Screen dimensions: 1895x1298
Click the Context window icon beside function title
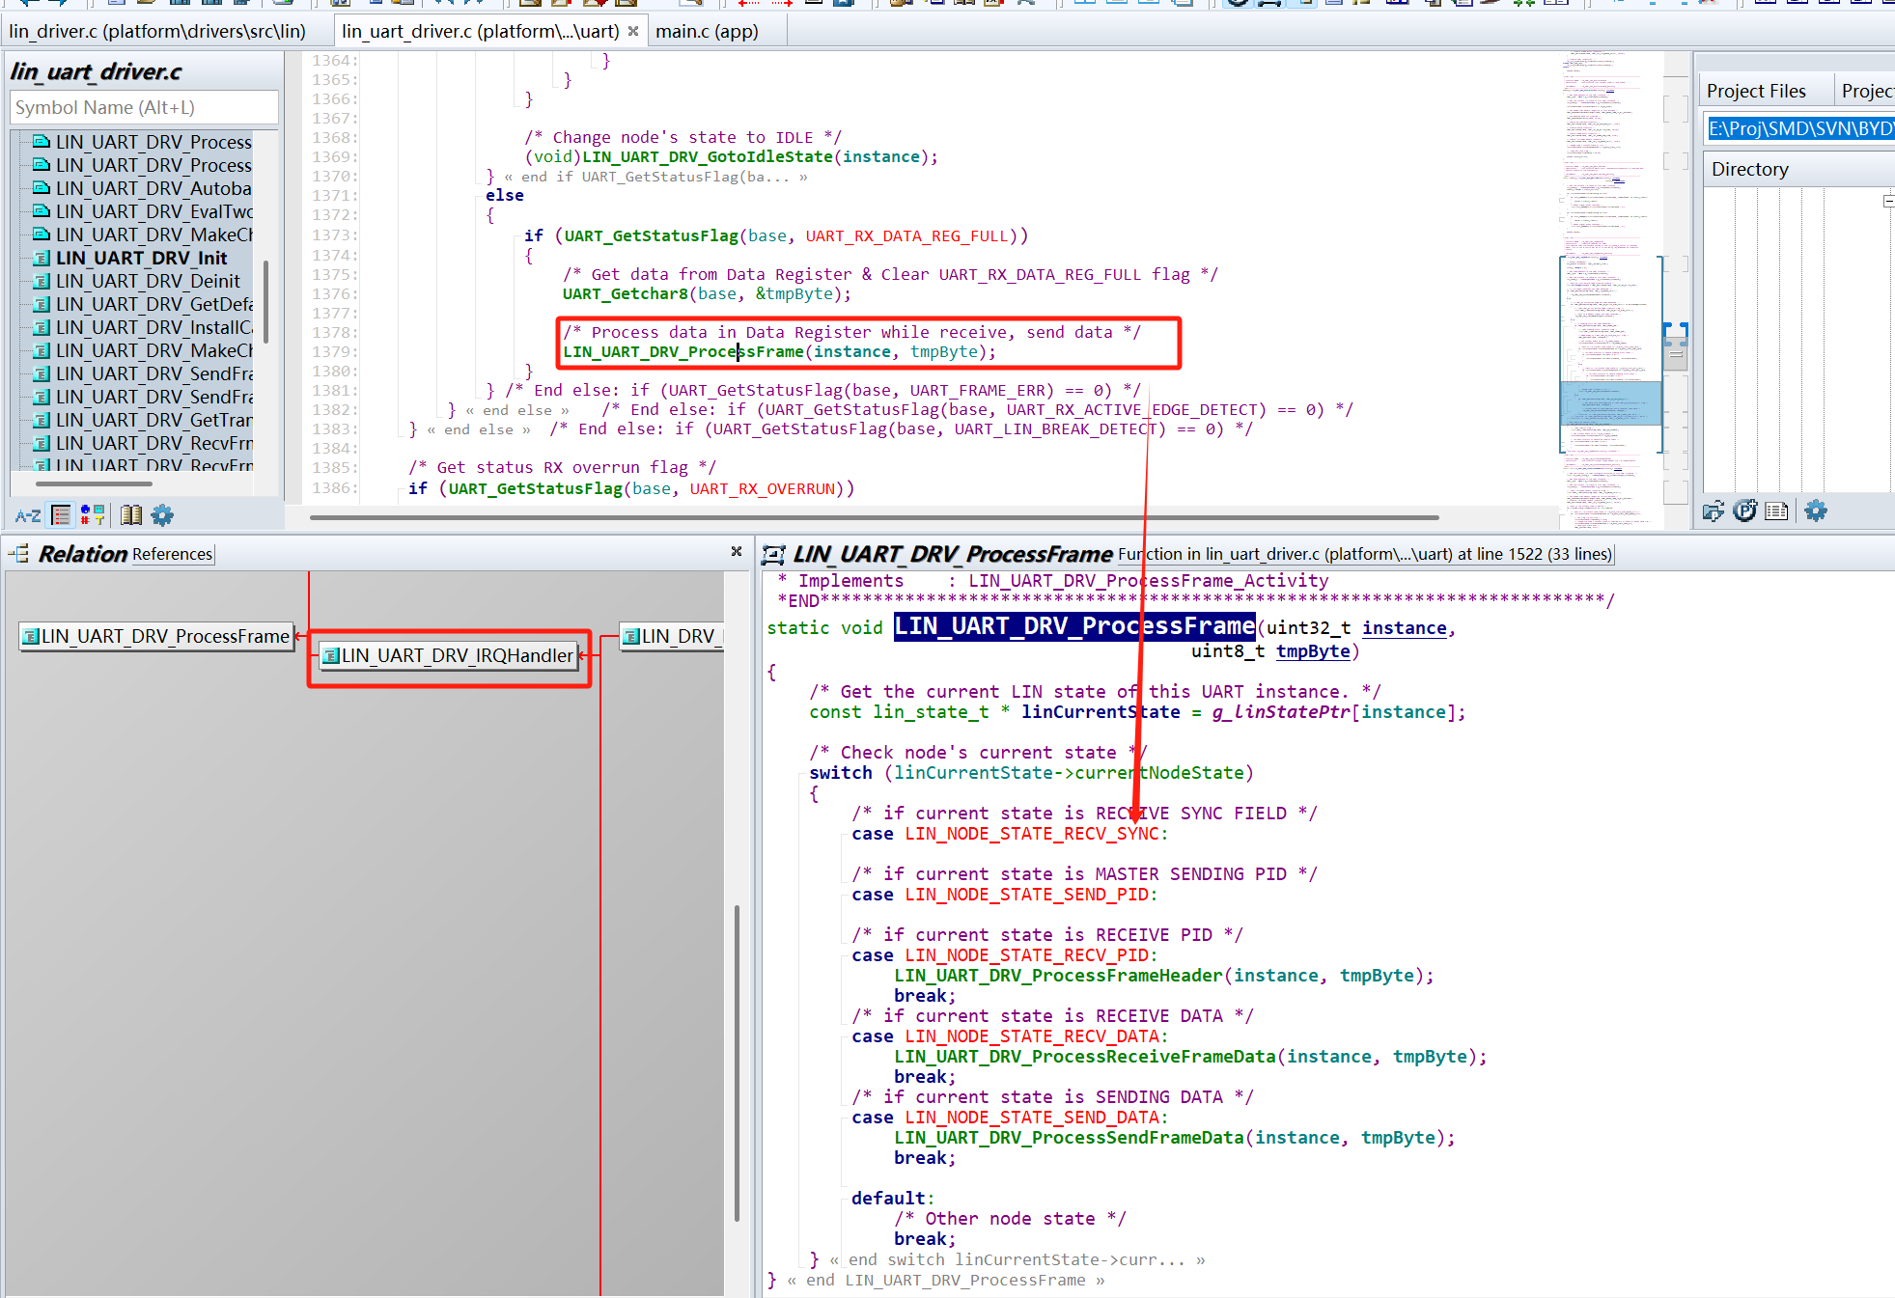coord(773,555)
